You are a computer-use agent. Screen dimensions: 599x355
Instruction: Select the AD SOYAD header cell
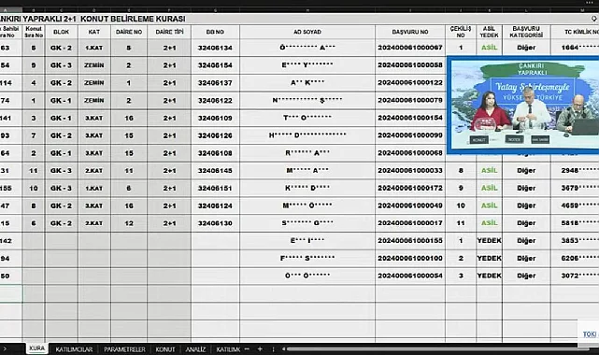point(307,32)
